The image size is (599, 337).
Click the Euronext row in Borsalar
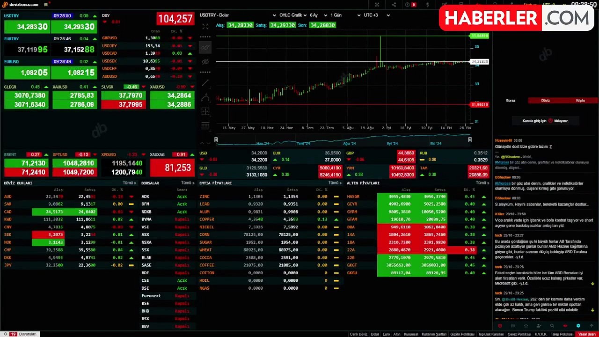click(168, 296)
